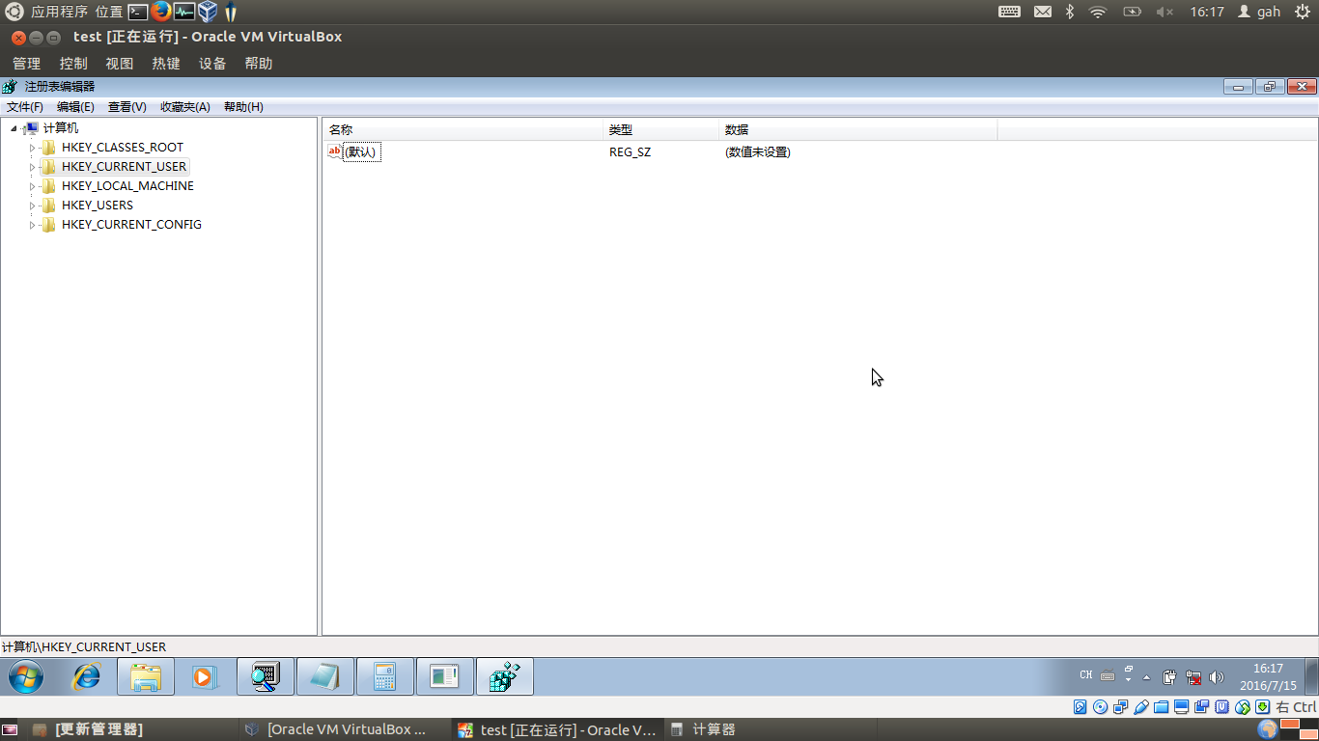Click the VirtualBox network status icon
Image resolution: width=1319 pixels, height=741 pixels.
pyautogui.click(x=1121, y=707)
